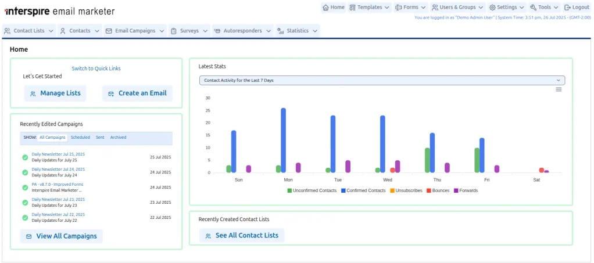Expand the Users & Groups dropdown
Image resolution: width=594 pixels, height=263 pixels.
[457, 8]
